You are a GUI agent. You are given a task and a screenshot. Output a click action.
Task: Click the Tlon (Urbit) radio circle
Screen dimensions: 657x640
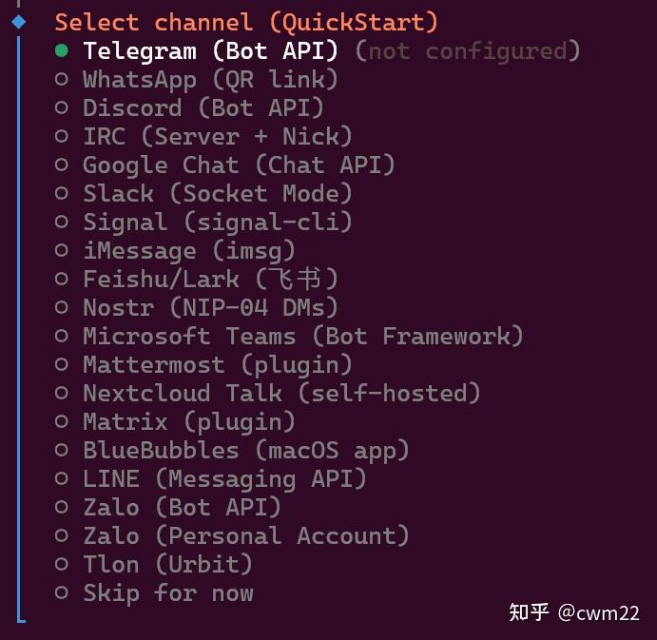tap(62, 564)
